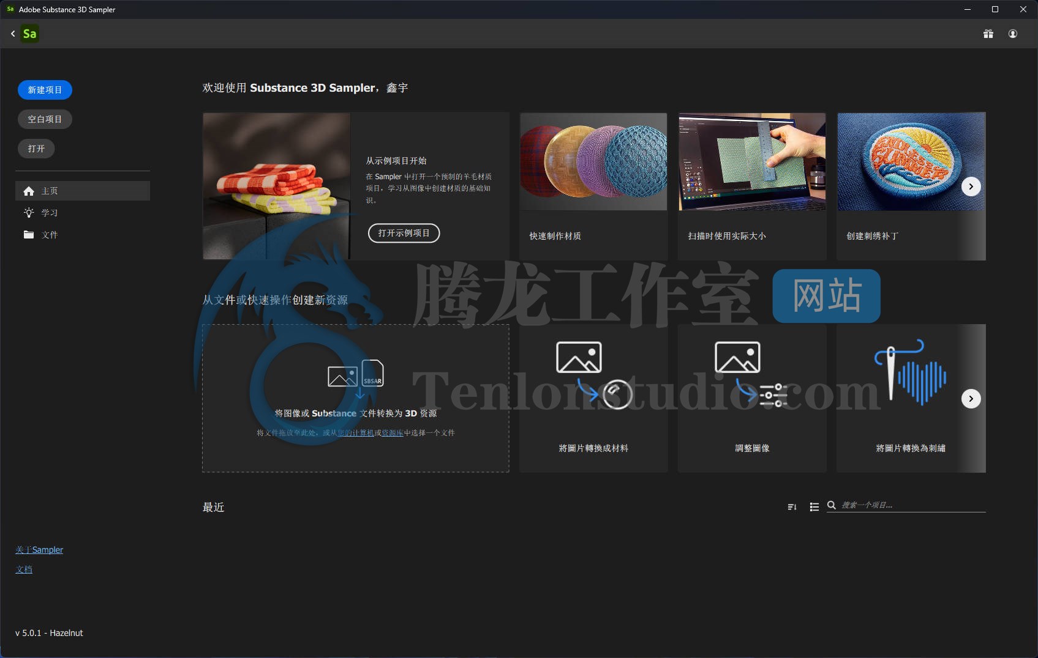The height and width of the screenshot is (658, 1038).
Task: Click the Sa application logo
Action: 29,34
